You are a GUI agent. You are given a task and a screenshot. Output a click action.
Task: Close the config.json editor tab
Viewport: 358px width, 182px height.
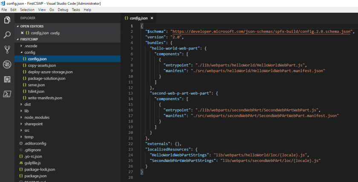tap(152, 18)
